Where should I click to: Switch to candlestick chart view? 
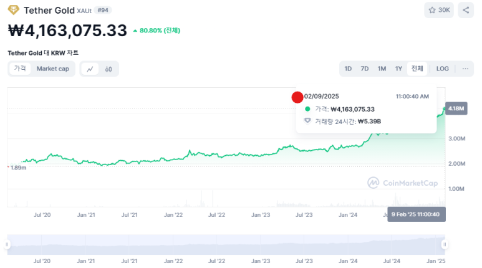click(x=108, y=69)
